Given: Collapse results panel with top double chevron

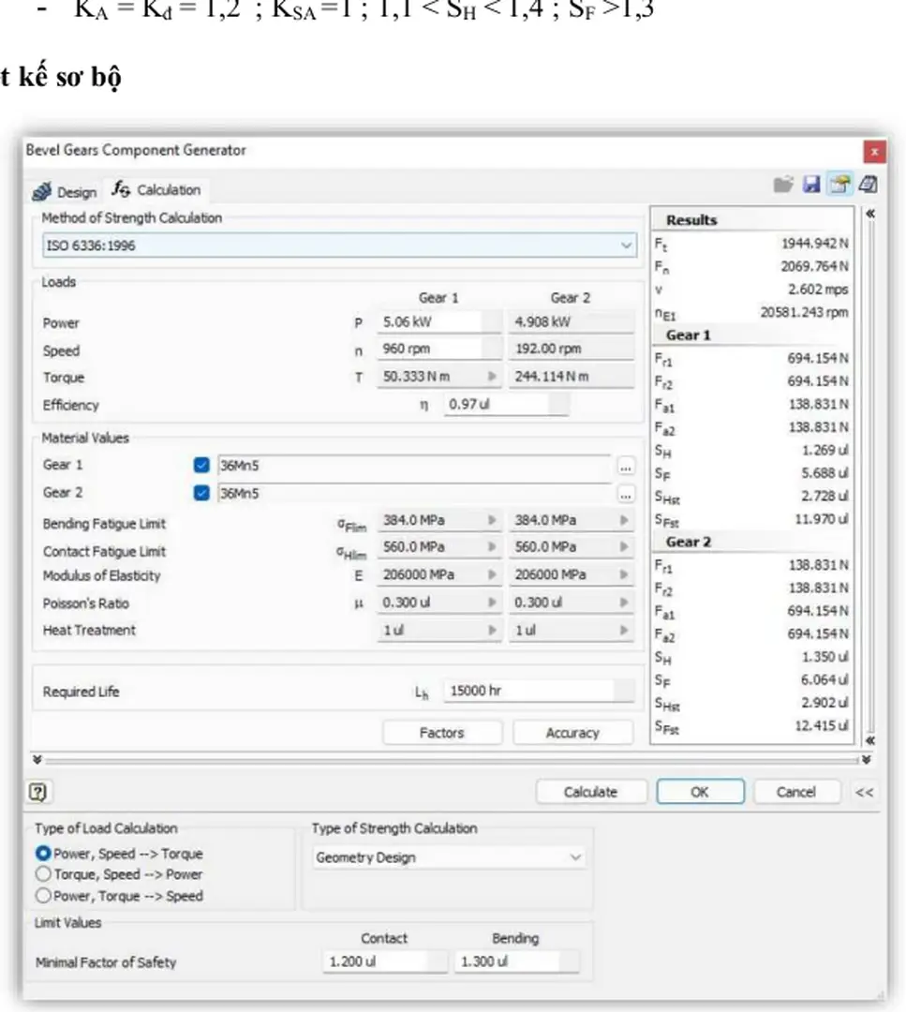Looking at the screenshot, I should point(869,215).
